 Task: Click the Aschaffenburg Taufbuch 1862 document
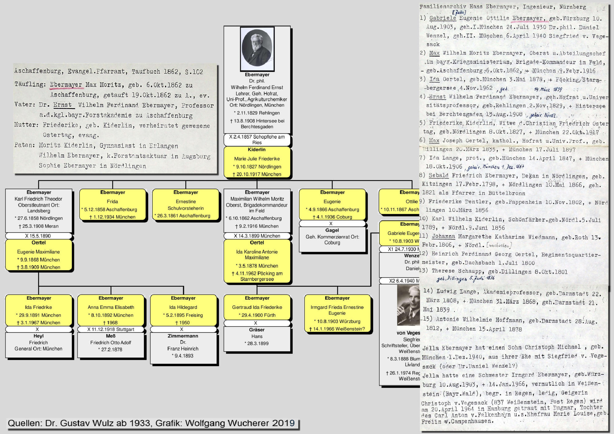click(x=115, y=119)
